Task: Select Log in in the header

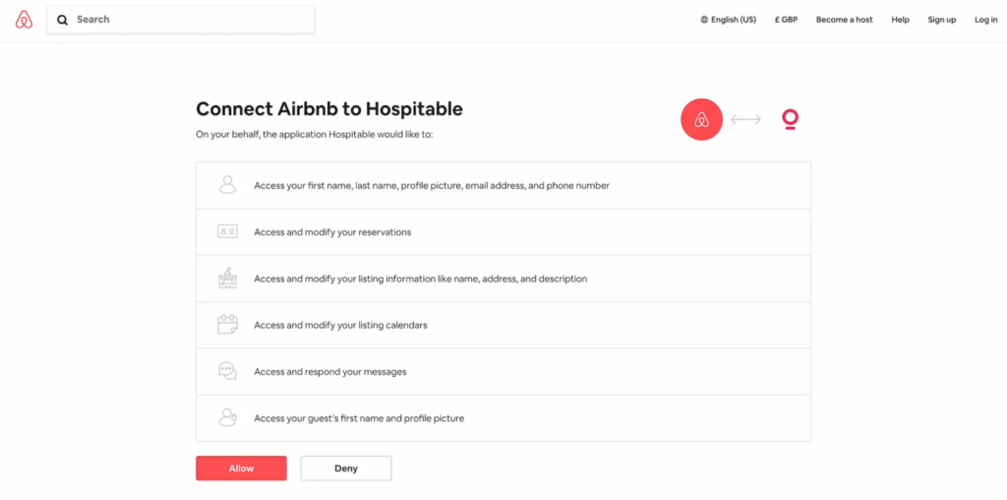Action: tap(985, 20)
